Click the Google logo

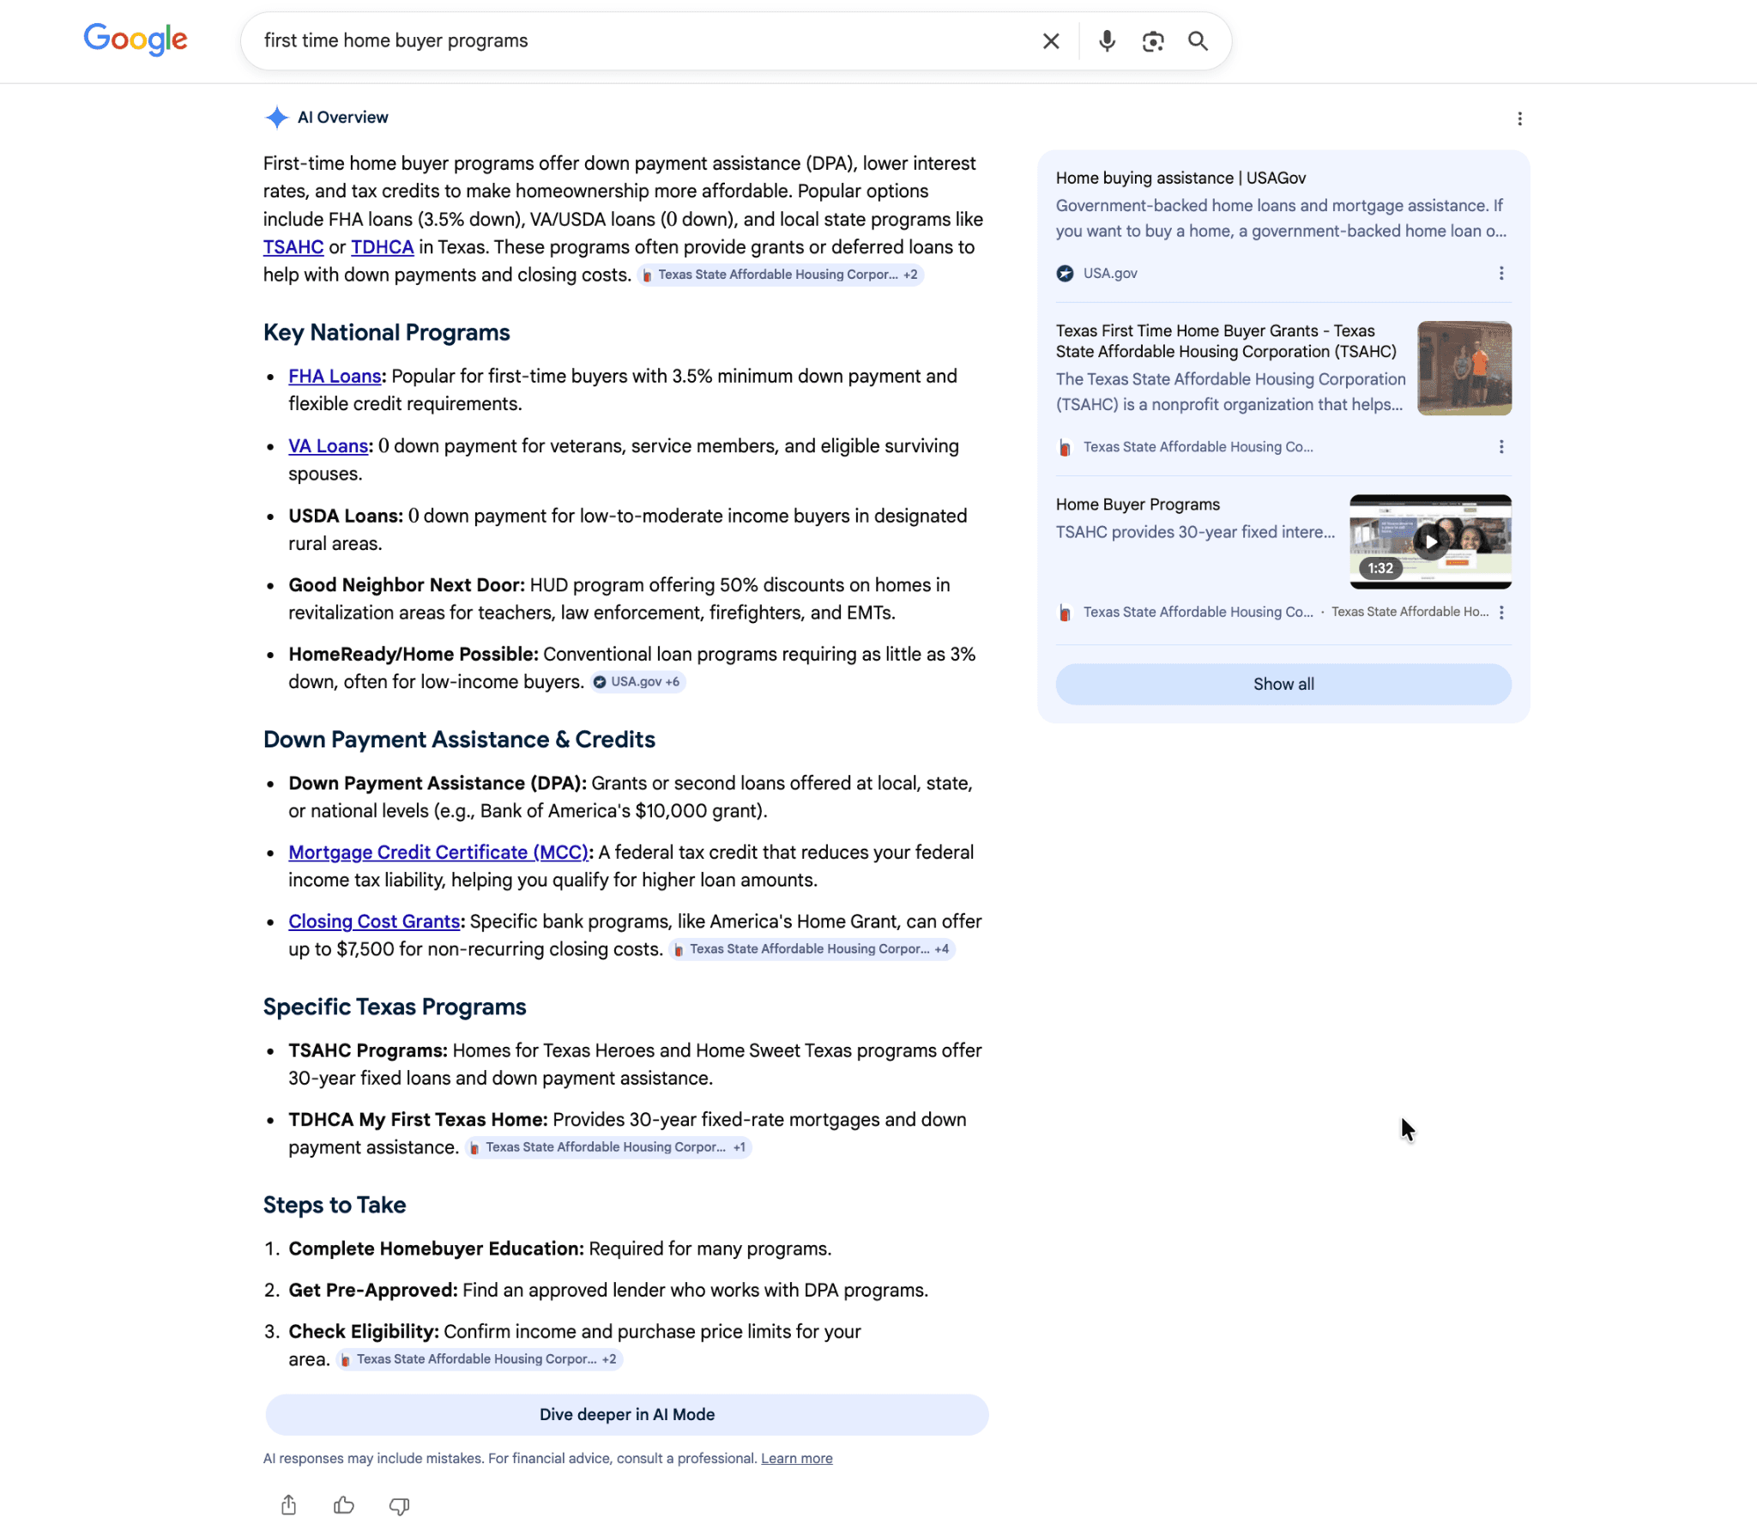click(x=135, y=39)
